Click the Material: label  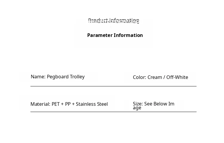[40, 104]
